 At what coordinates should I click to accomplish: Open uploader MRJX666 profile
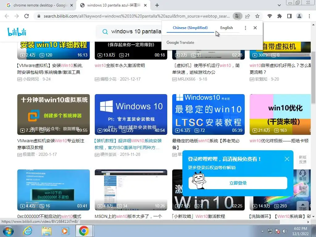[x=186, y=79]
